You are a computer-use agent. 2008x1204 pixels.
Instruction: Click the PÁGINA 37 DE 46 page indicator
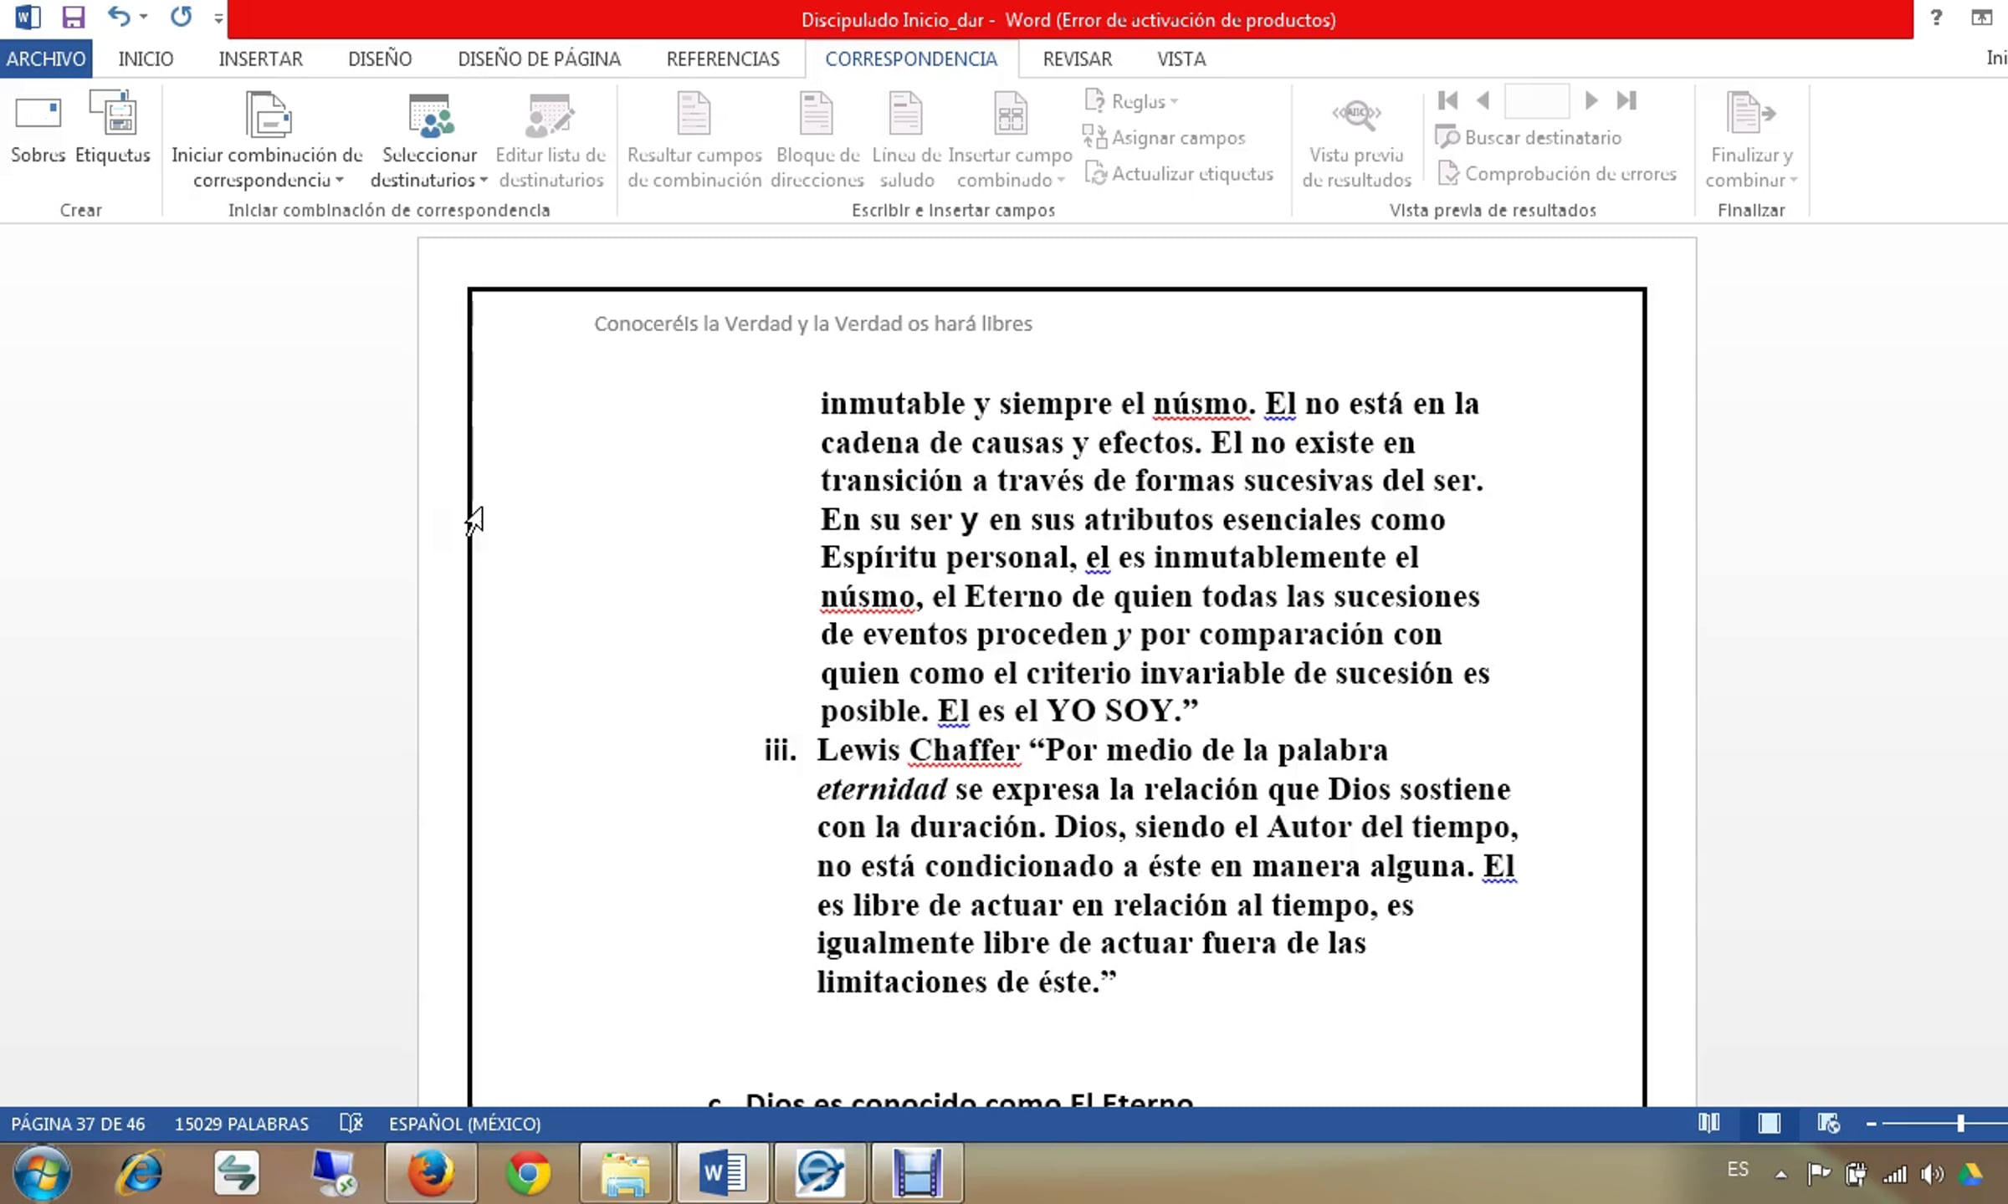[x=78, y=1123]
